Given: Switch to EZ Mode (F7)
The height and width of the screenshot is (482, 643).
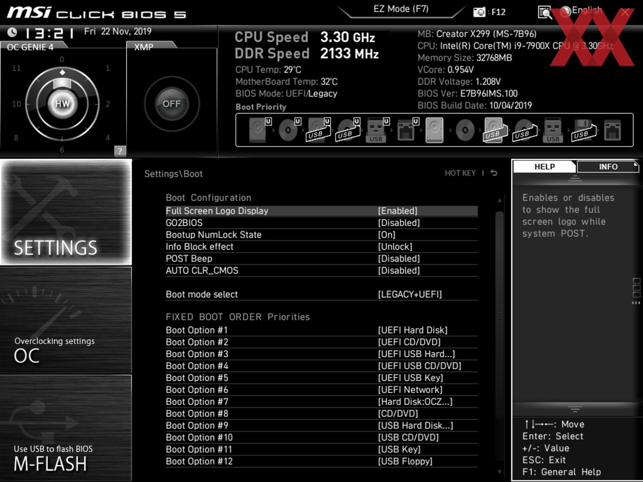Looking at the screenshot, I should click(401, 9).
